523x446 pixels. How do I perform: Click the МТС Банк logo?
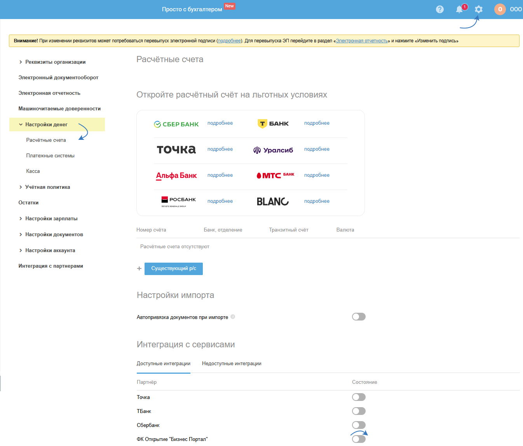pos(275,175)
